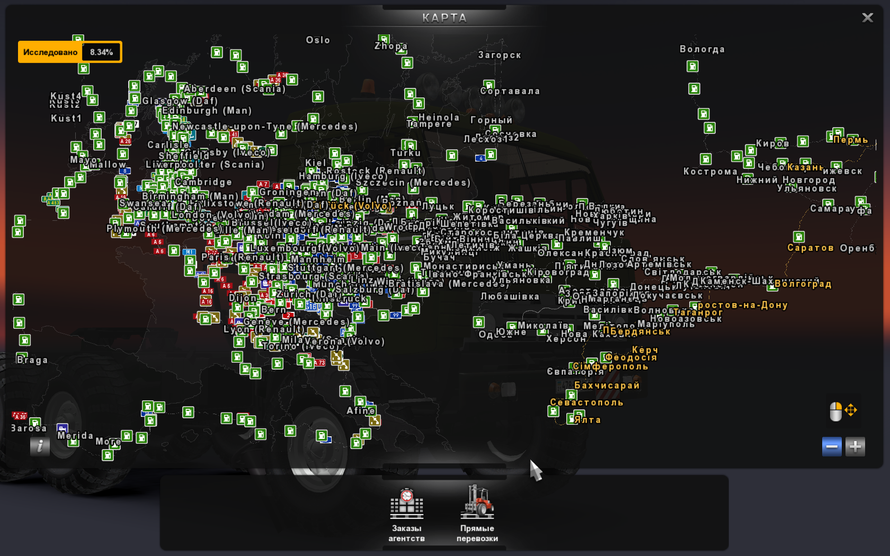
Task: Click the fuel station icon left of Кострома label
Action: coord(706,159)
